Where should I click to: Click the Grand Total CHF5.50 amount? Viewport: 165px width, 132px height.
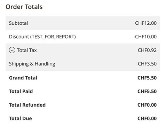click(x=147, y=78)
